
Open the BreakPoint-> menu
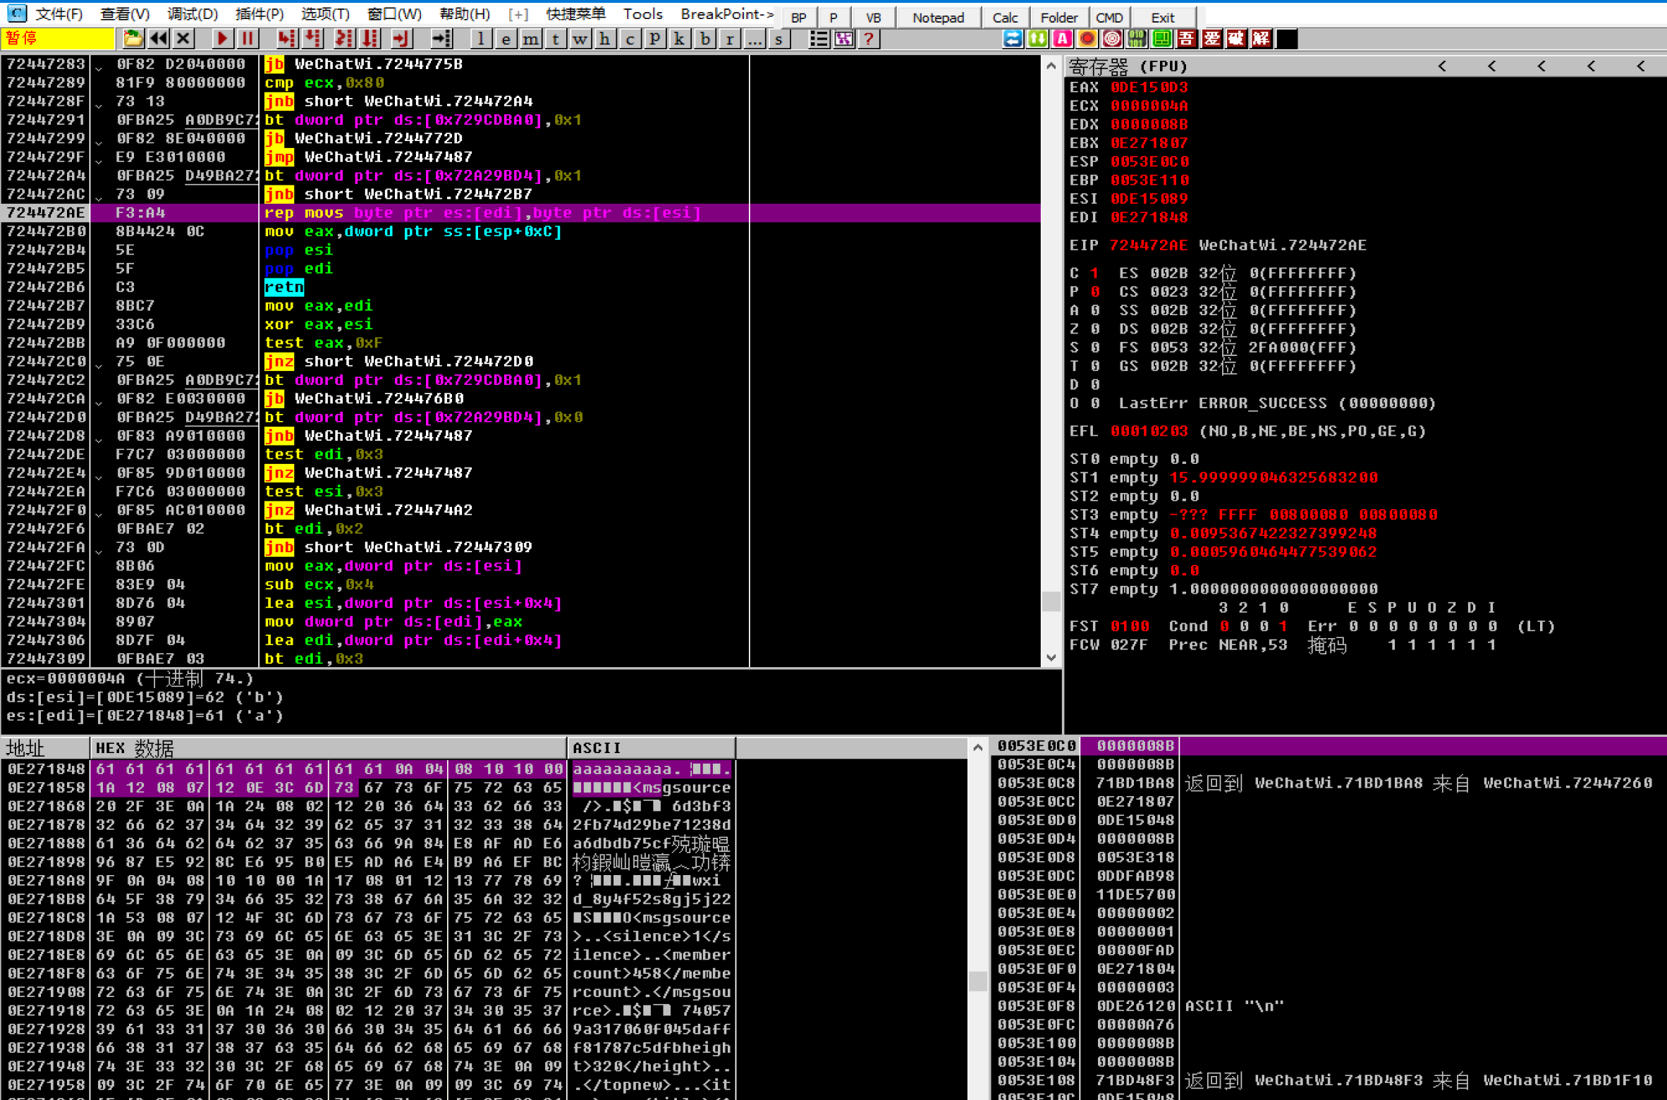726,14
